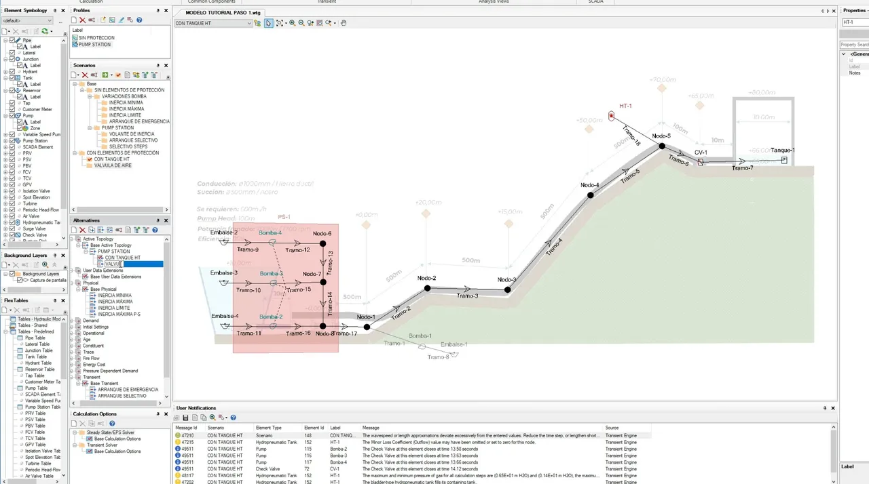Viewport: 869px width, 484px height.
Task: Select the Pan hand tool
Action: [344, 23]
